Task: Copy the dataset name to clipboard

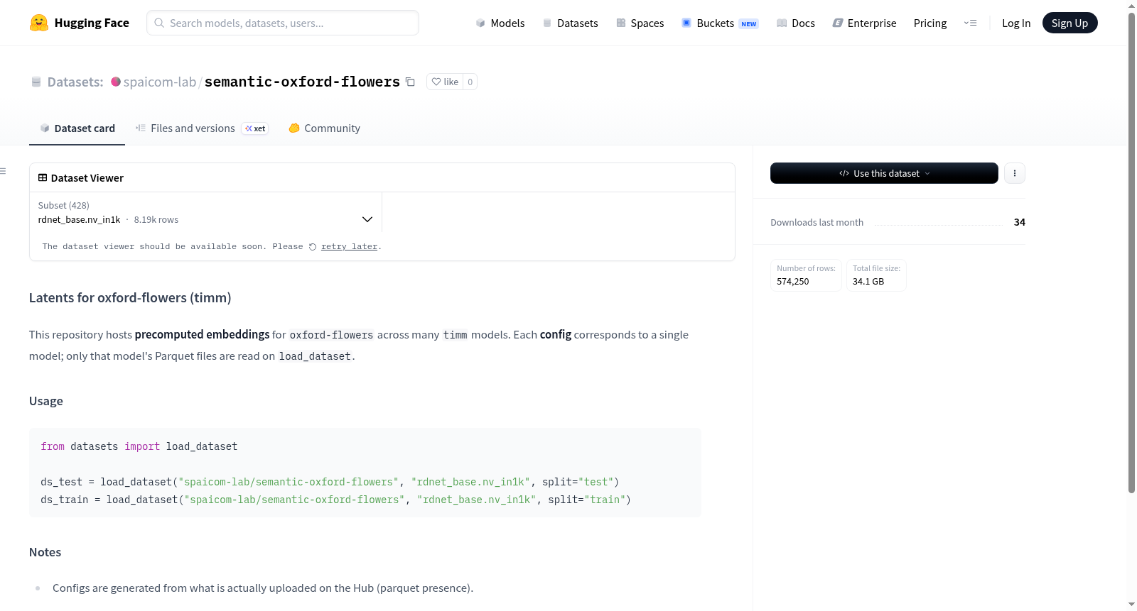Action: click(410, 82)
